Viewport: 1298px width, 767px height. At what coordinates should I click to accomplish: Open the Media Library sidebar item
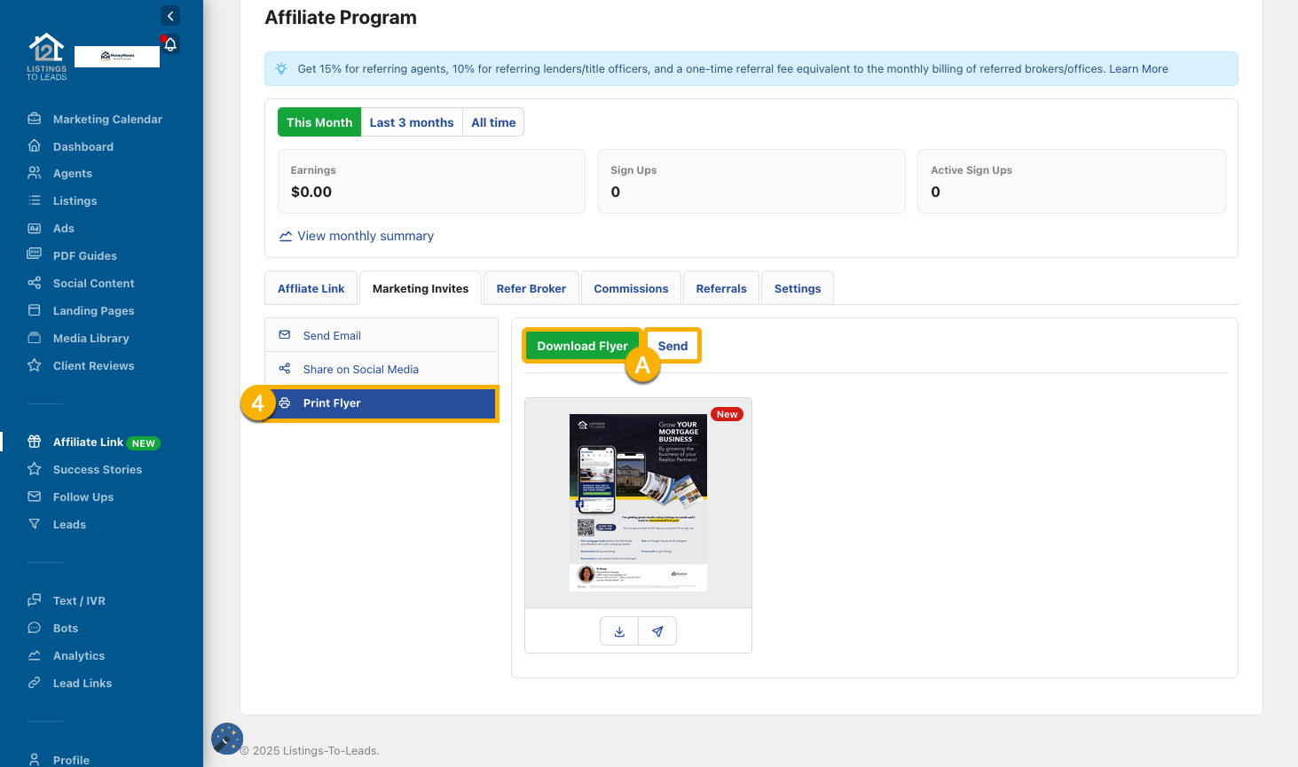click(90, 338)
